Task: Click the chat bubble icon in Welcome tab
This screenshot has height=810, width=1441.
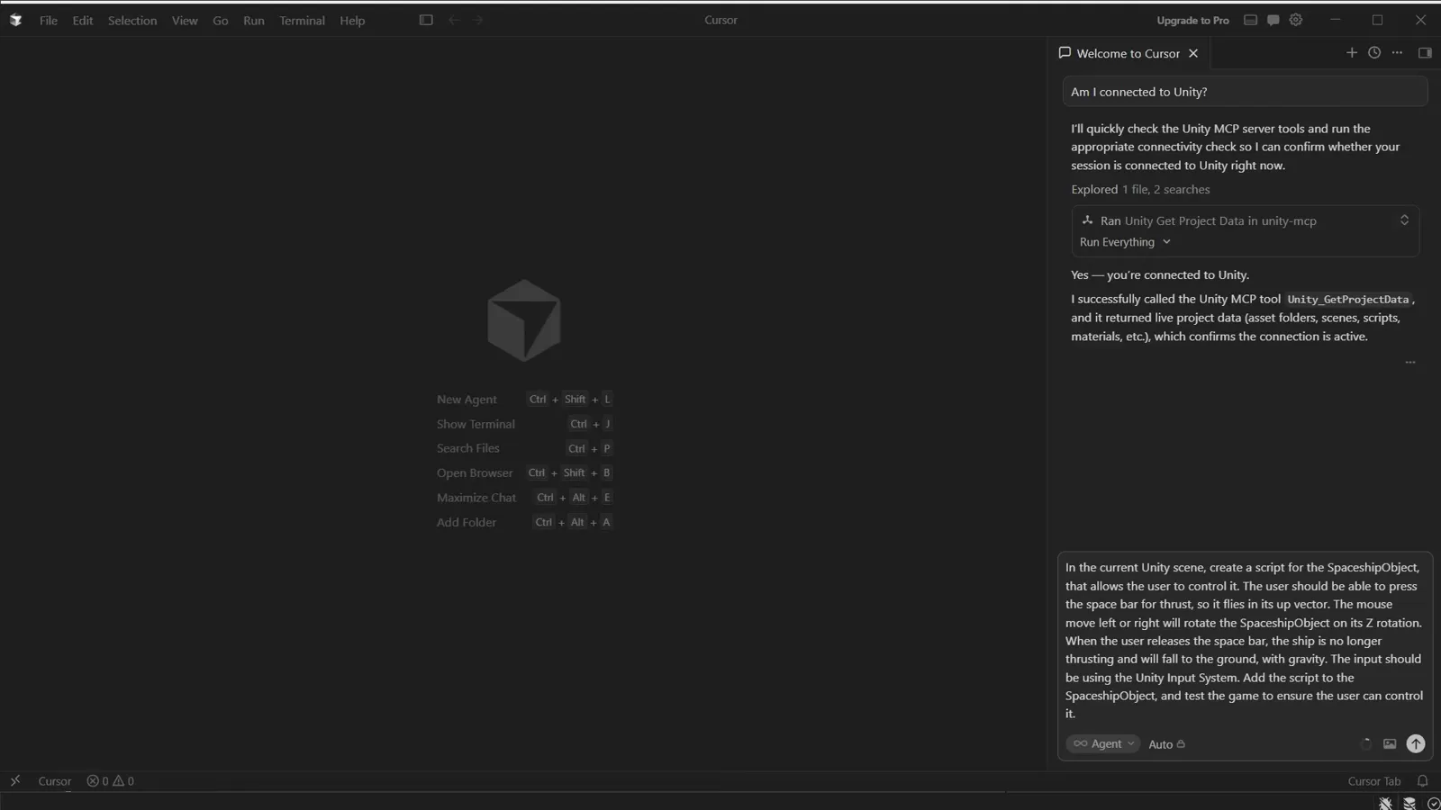Action: click(1065, 53)
